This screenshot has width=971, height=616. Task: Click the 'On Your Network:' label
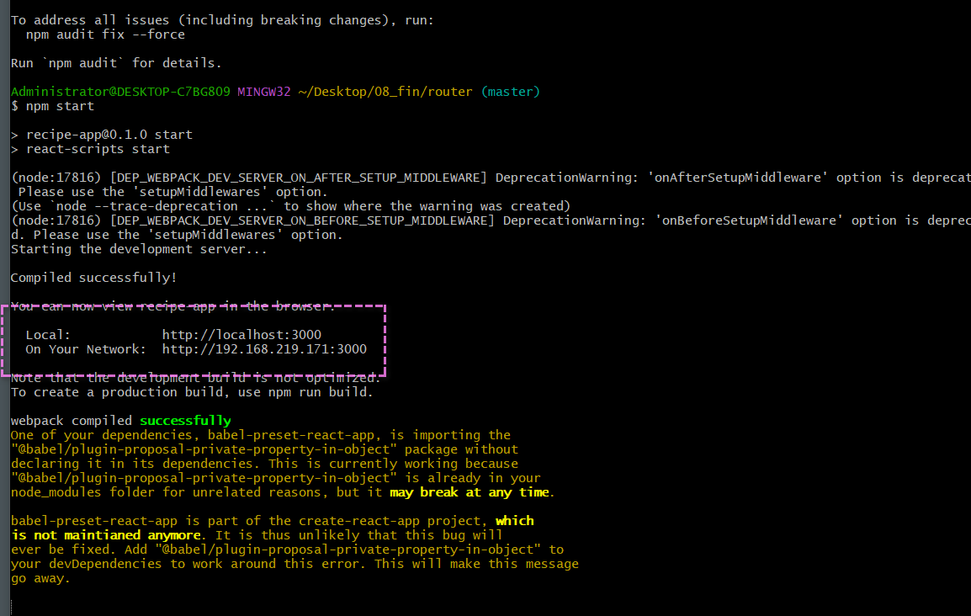(86, 349)
